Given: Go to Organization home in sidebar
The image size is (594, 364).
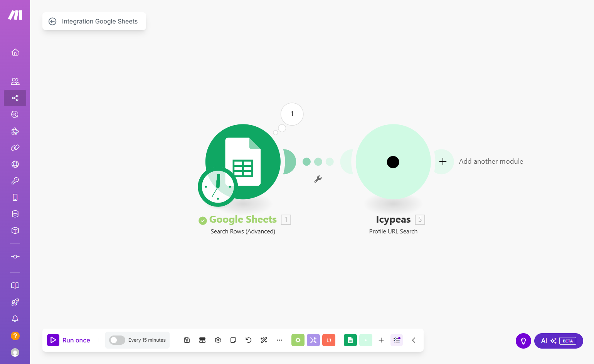Looking at the screenshot, I should pos(15,52).
